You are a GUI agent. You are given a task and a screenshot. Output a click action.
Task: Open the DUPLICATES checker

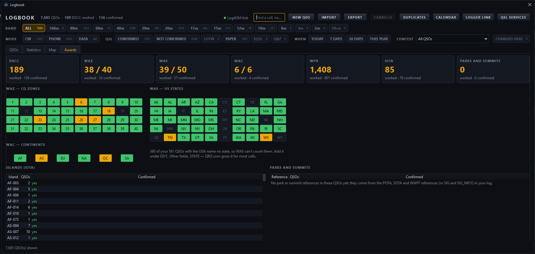[x=414, y=17]
